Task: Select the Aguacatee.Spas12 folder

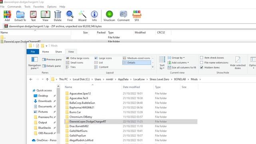Action: tap(80, 94)
